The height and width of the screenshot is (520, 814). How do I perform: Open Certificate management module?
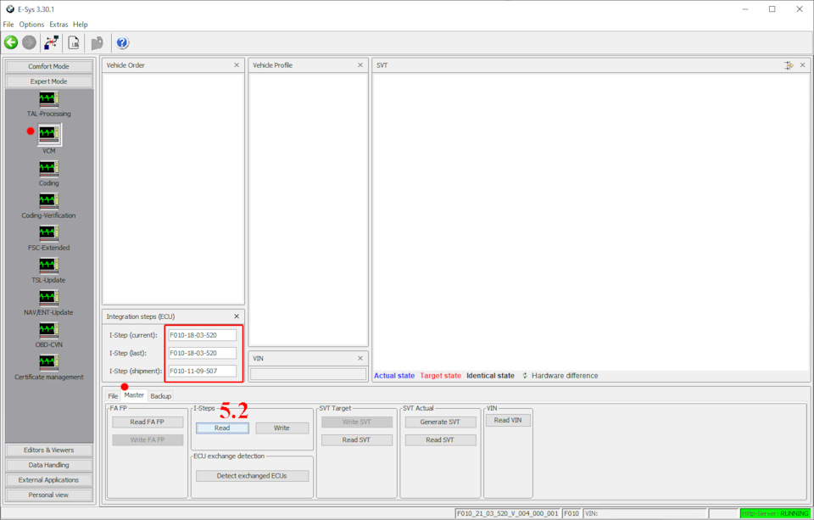click(x=49, y=366)
